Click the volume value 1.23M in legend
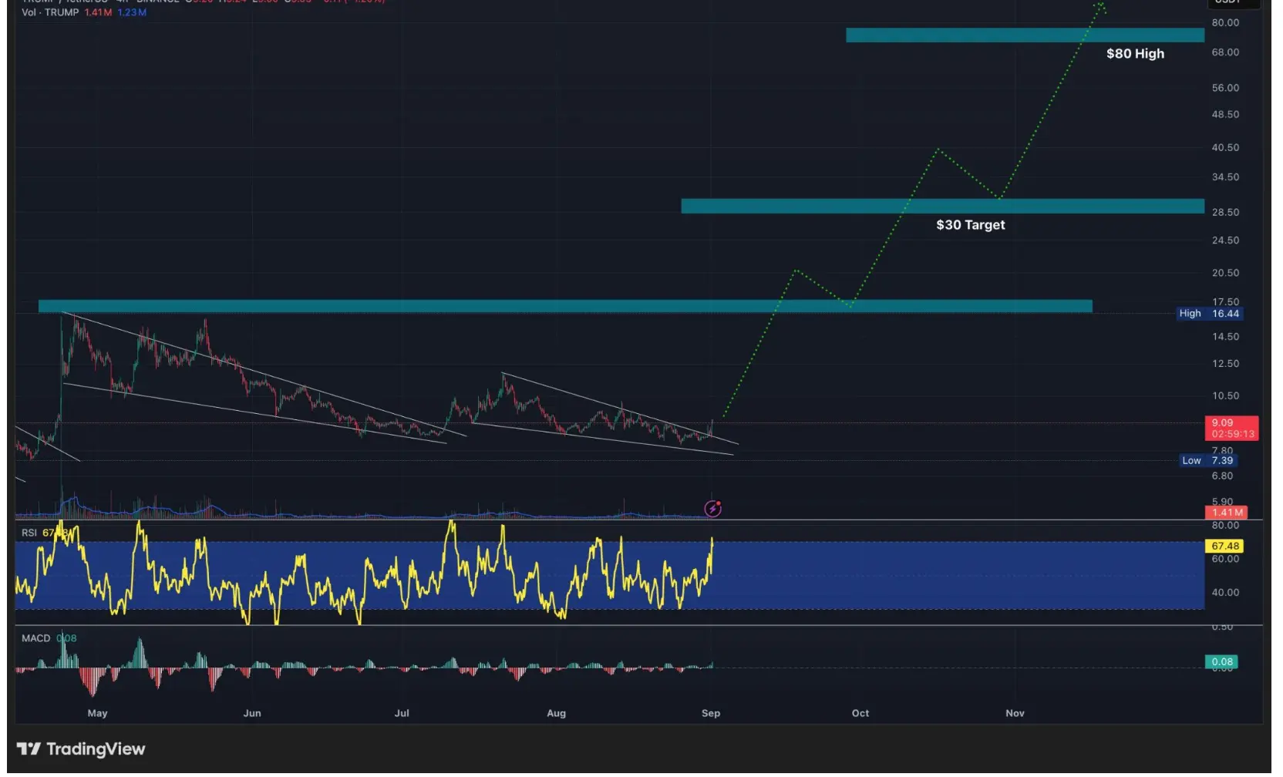Screen dimensions: 1283x777 133,12
